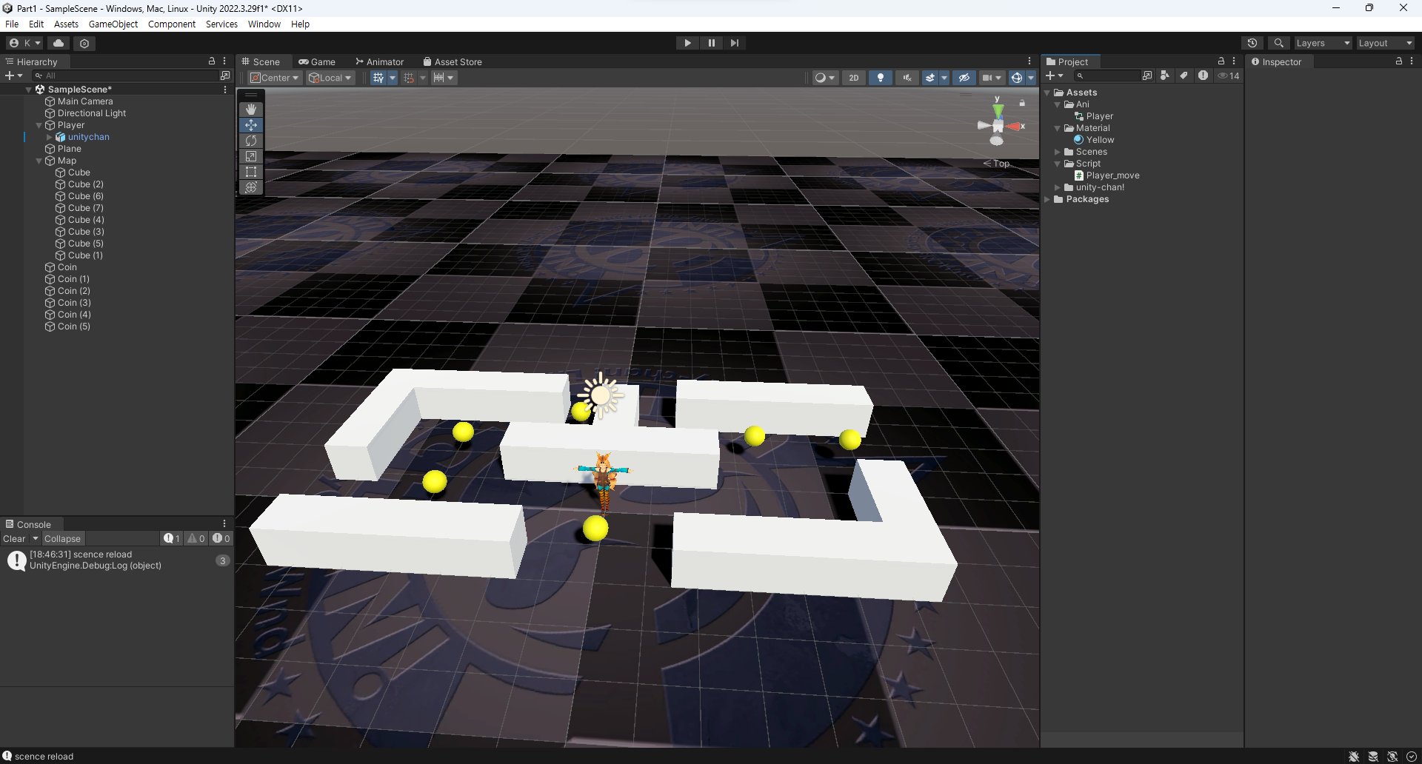Click the Project search by label icon

pos(1184,76)
